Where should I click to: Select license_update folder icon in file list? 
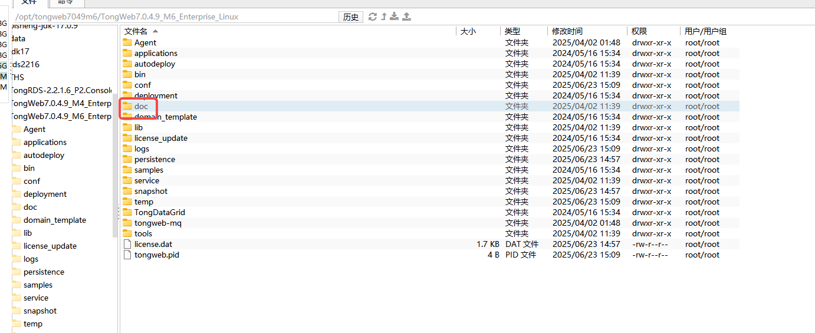(x=127, y=138)
